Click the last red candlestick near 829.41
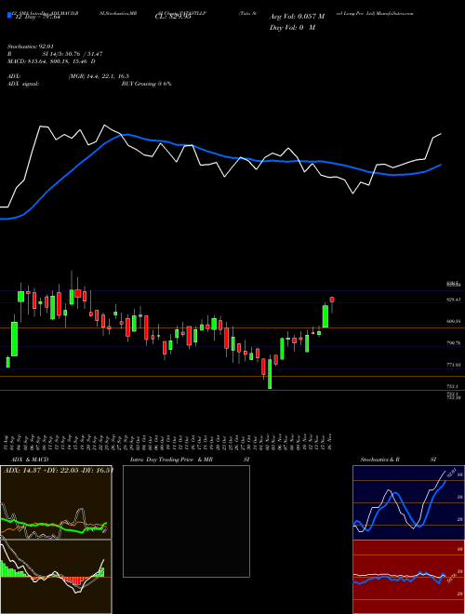 coord(332,300)
